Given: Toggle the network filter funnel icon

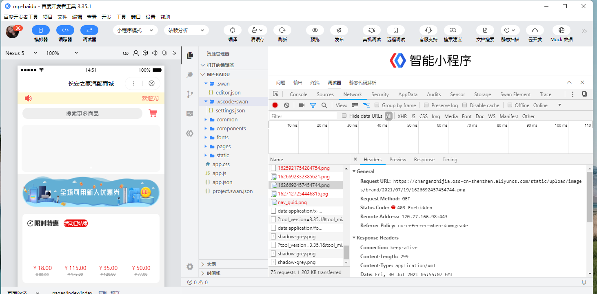Looking at the screenshot, I should 313,105.
